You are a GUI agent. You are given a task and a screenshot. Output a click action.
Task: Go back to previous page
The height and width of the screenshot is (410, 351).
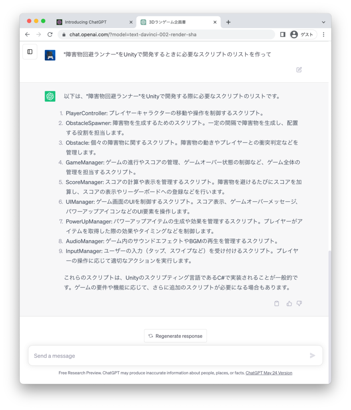click(x=28, y=34)
